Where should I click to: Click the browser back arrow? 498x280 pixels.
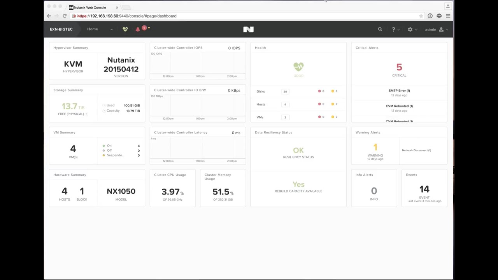(x=49, y=16)
